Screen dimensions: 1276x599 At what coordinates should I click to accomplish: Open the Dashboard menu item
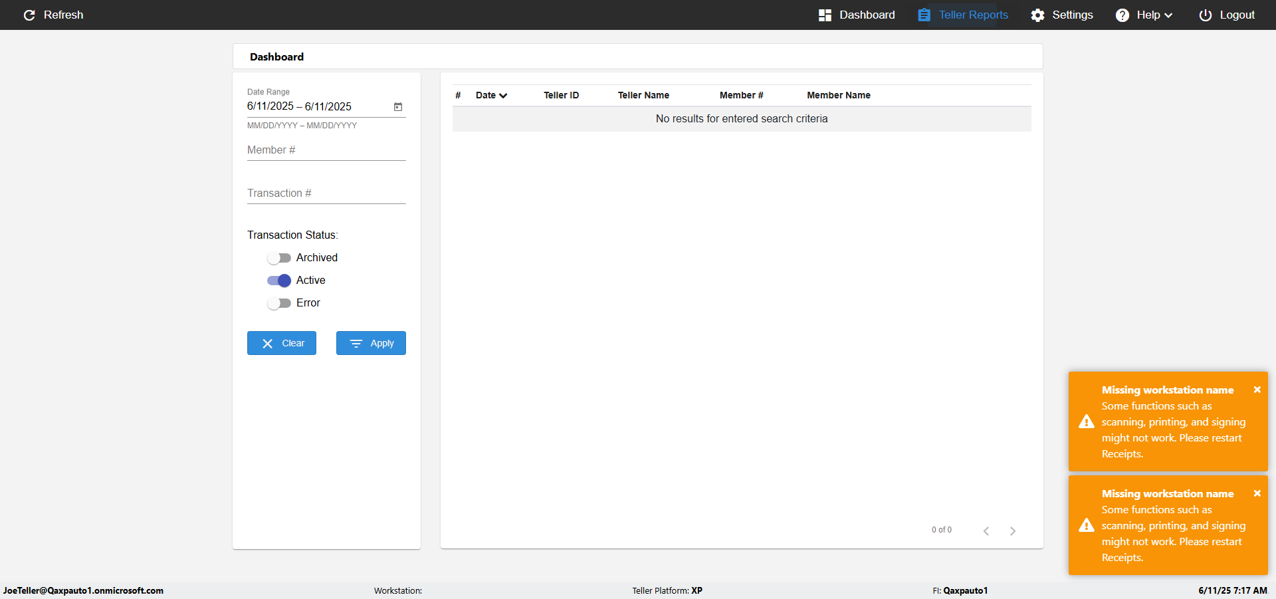[857, 15]
